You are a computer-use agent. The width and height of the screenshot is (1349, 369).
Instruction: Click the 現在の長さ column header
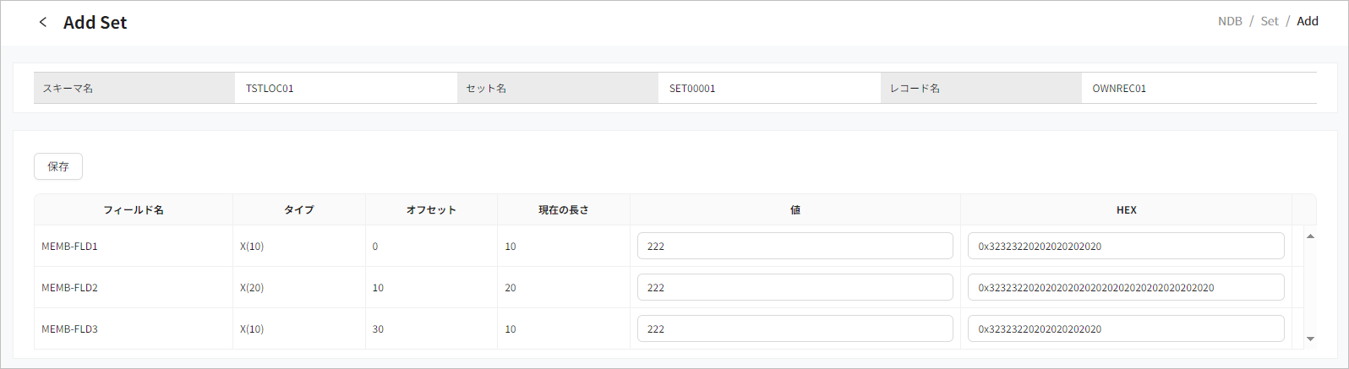(564, 210)
